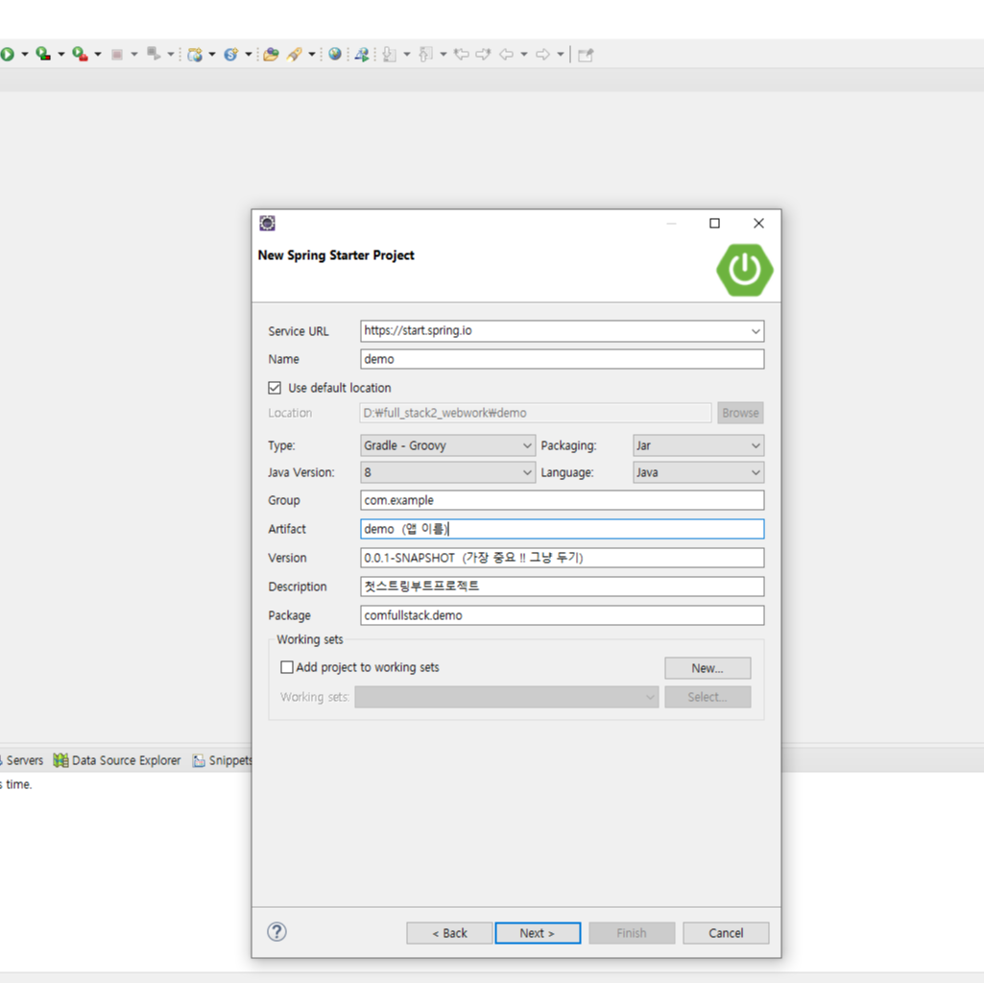984x983 pixels.
Task: Click into the Description input field
Action: coord(563,587)
